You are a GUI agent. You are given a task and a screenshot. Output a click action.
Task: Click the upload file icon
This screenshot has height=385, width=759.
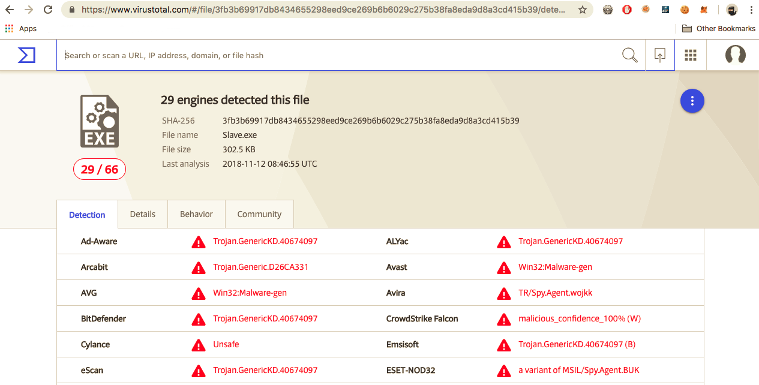point(659,55)
